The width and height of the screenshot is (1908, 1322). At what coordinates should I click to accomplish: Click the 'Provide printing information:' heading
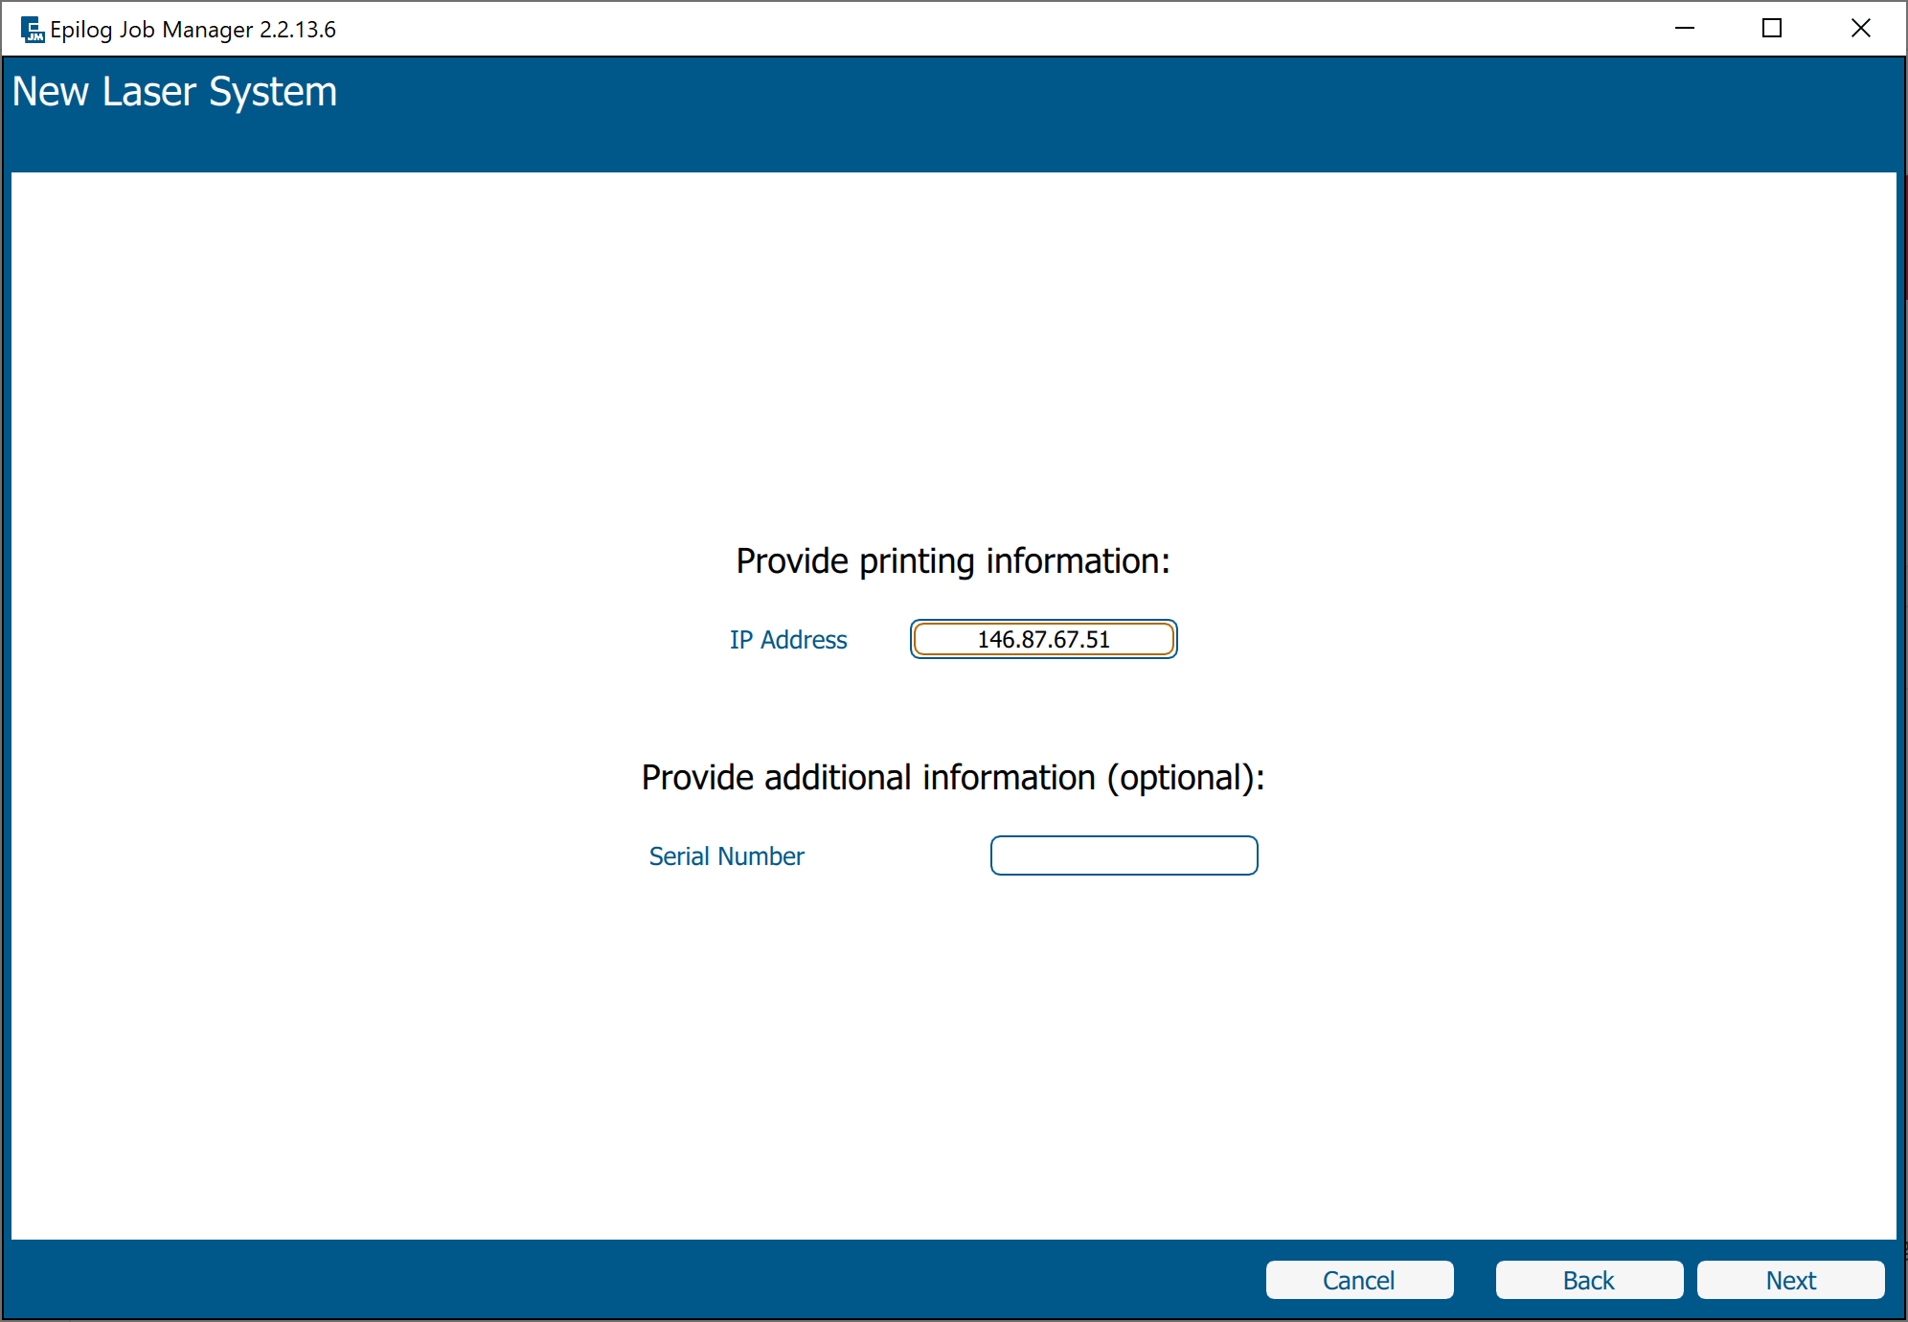pos(953,561)
